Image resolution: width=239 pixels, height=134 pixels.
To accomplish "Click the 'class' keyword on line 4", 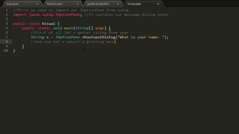I will tap(34, 23).
